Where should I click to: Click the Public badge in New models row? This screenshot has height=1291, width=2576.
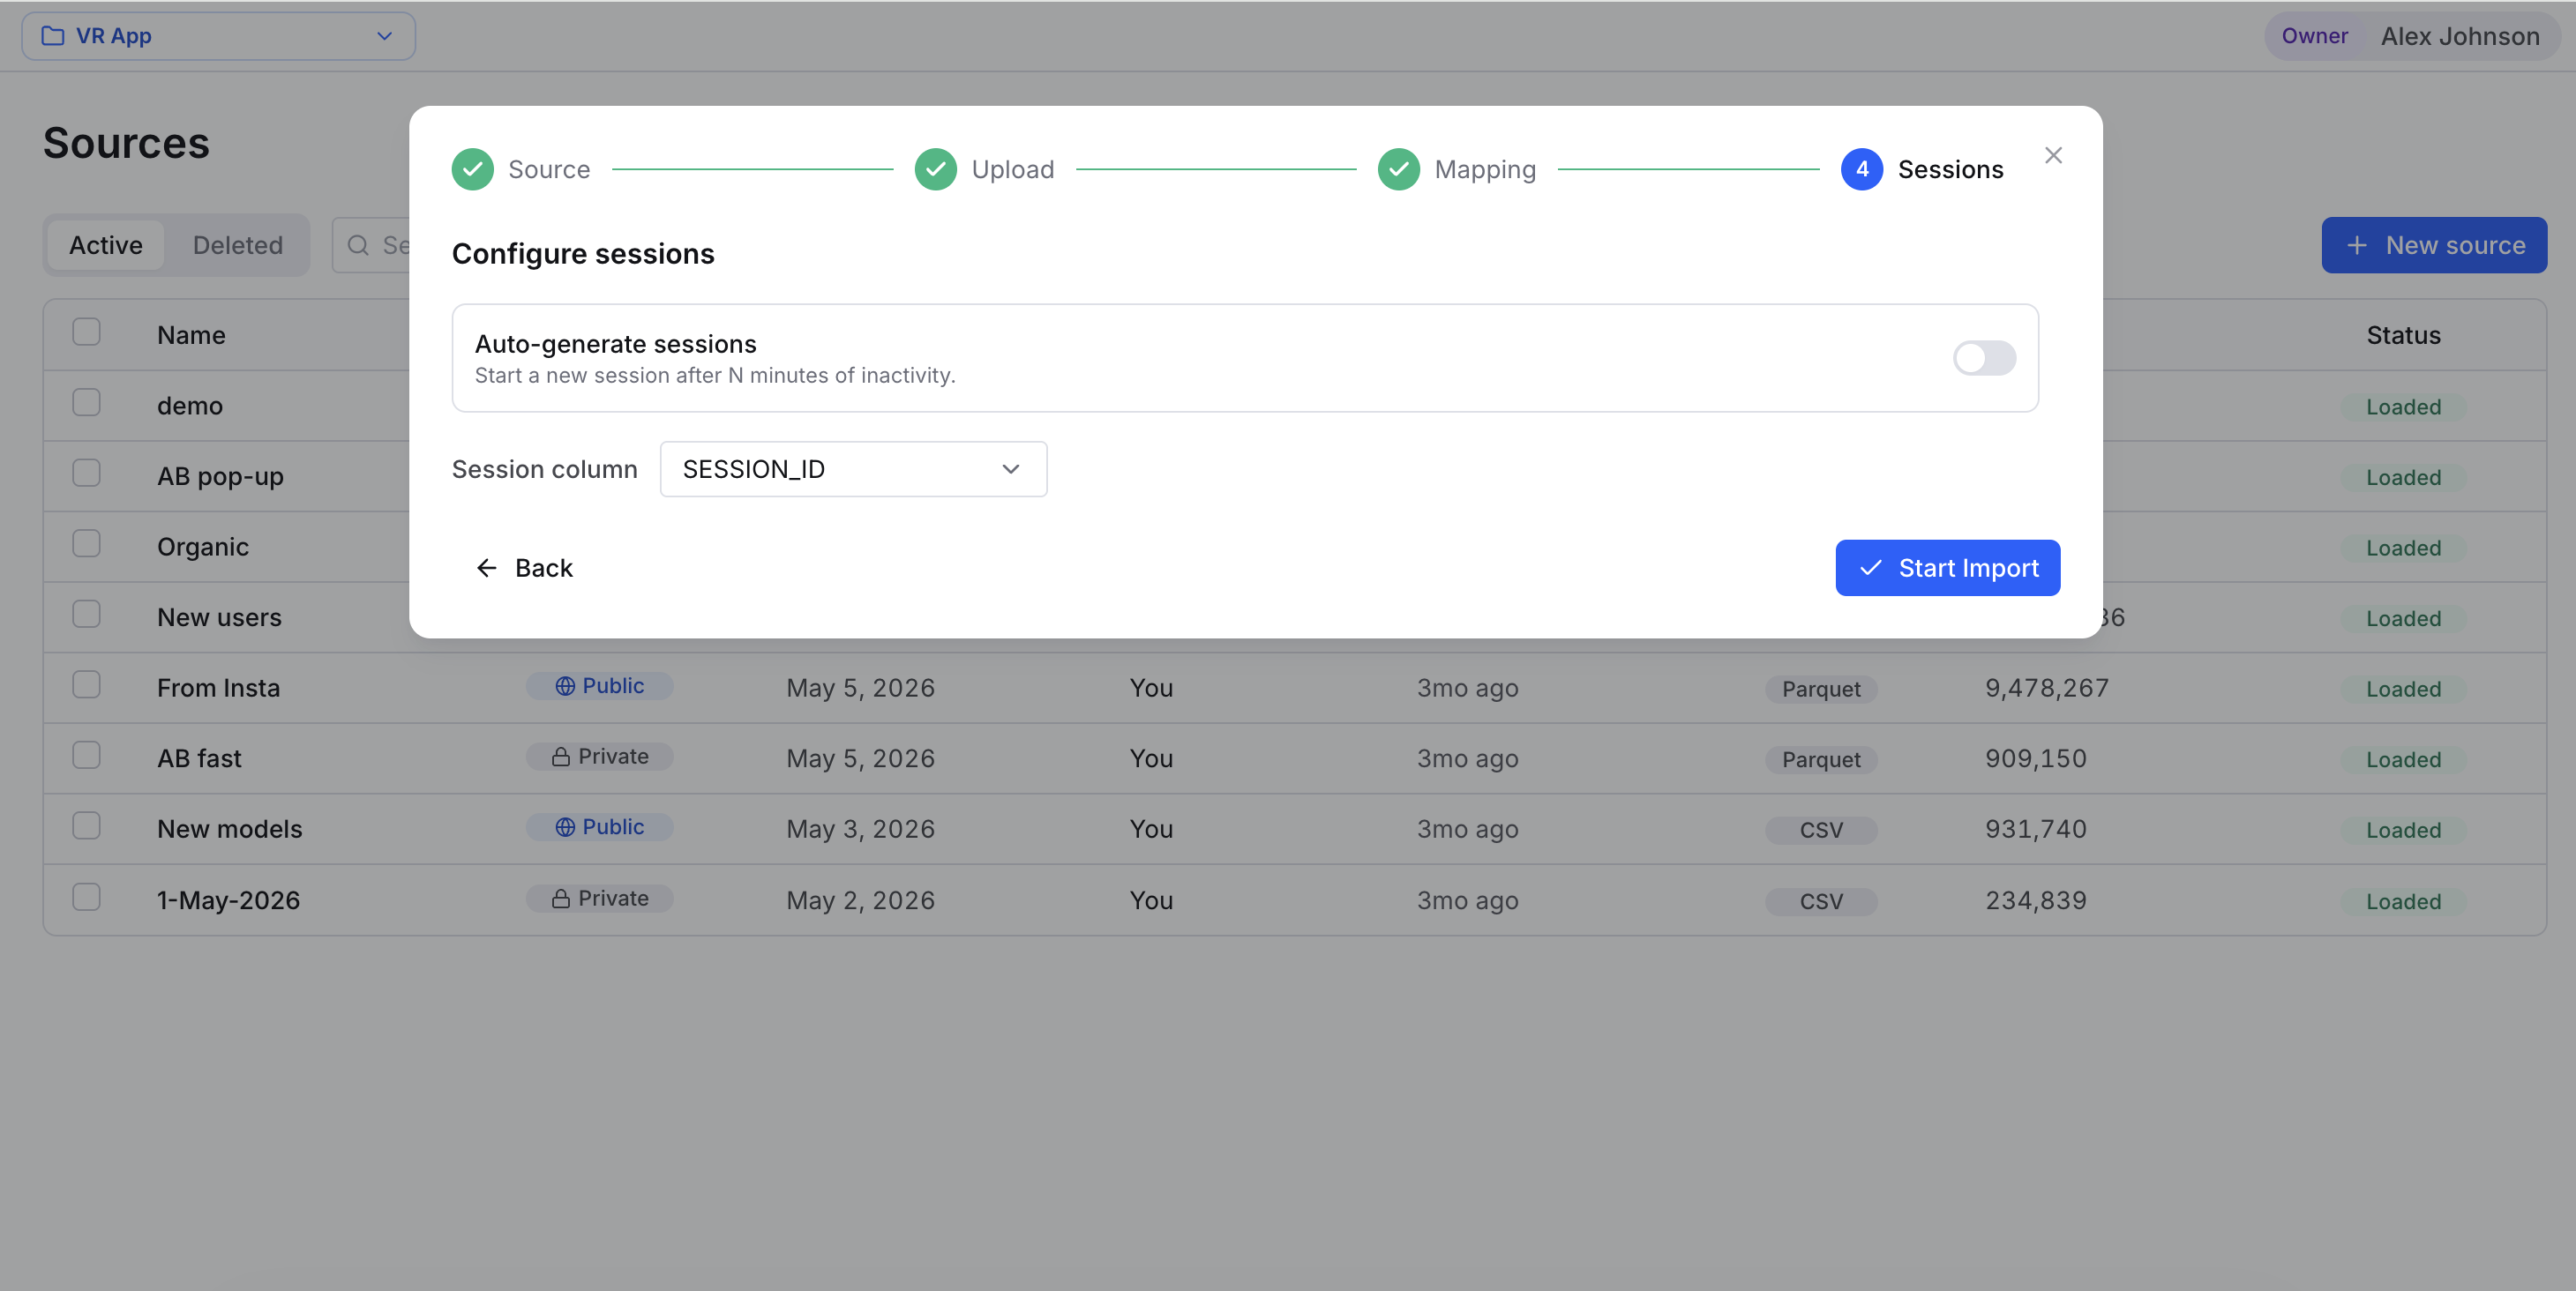600,827
